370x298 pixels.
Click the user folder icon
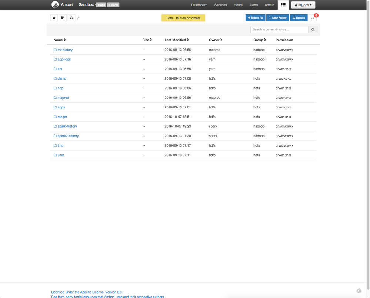pyautogui.click(x=55, y=155)
